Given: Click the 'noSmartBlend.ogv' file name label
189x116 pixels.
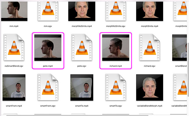Looking at the screenshot, I should point(14,66).
